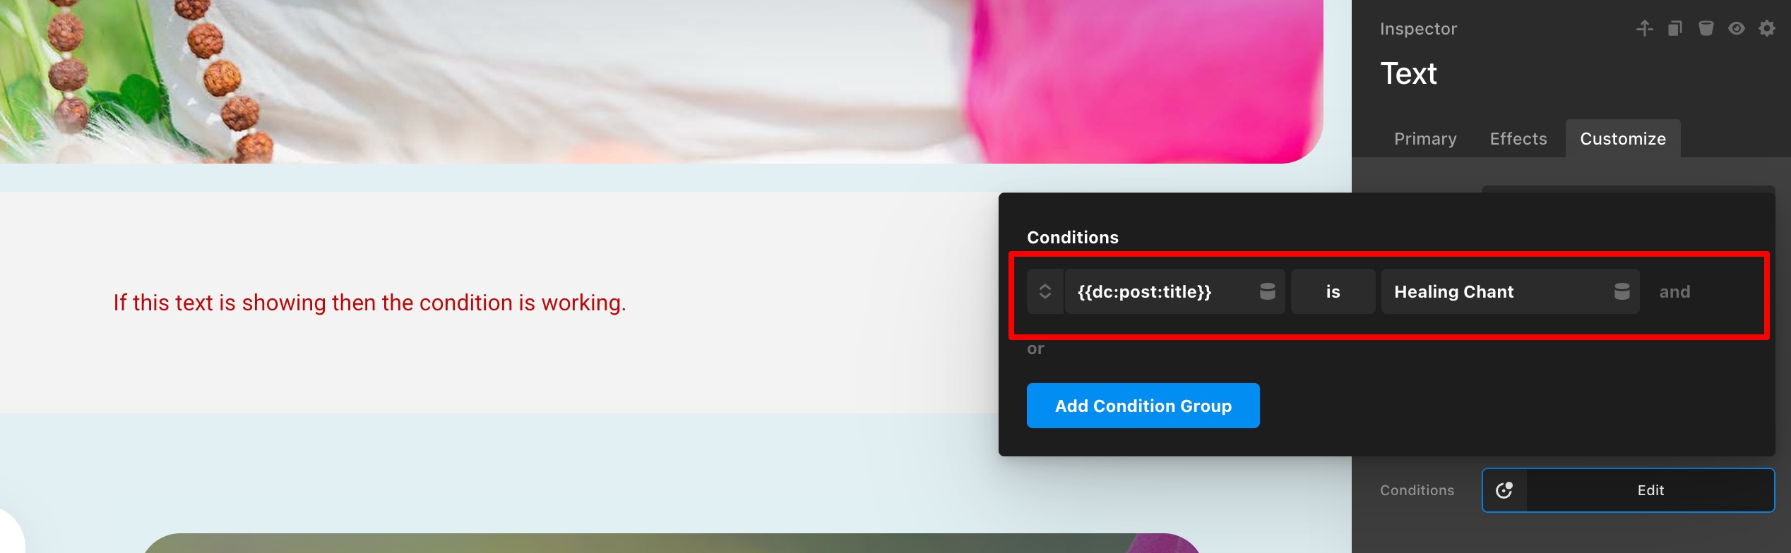Click the "or" label below the condition
This screenshot has width=1791, height=553.
point(1035,348)
